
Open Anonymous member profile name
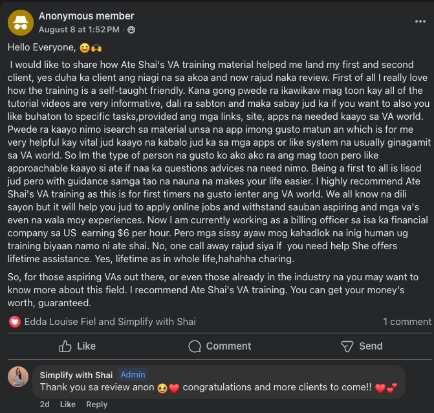(87, 16)
